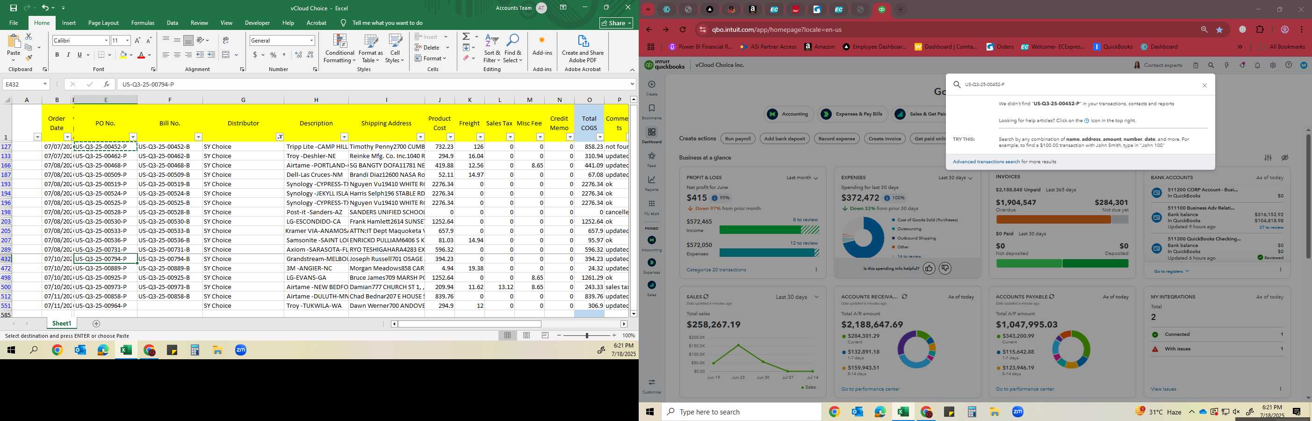Click the QuickBooks search input field
The height and width of the screenshot is (421, 1312).
pyautogui.click(x=1080, y=85)
